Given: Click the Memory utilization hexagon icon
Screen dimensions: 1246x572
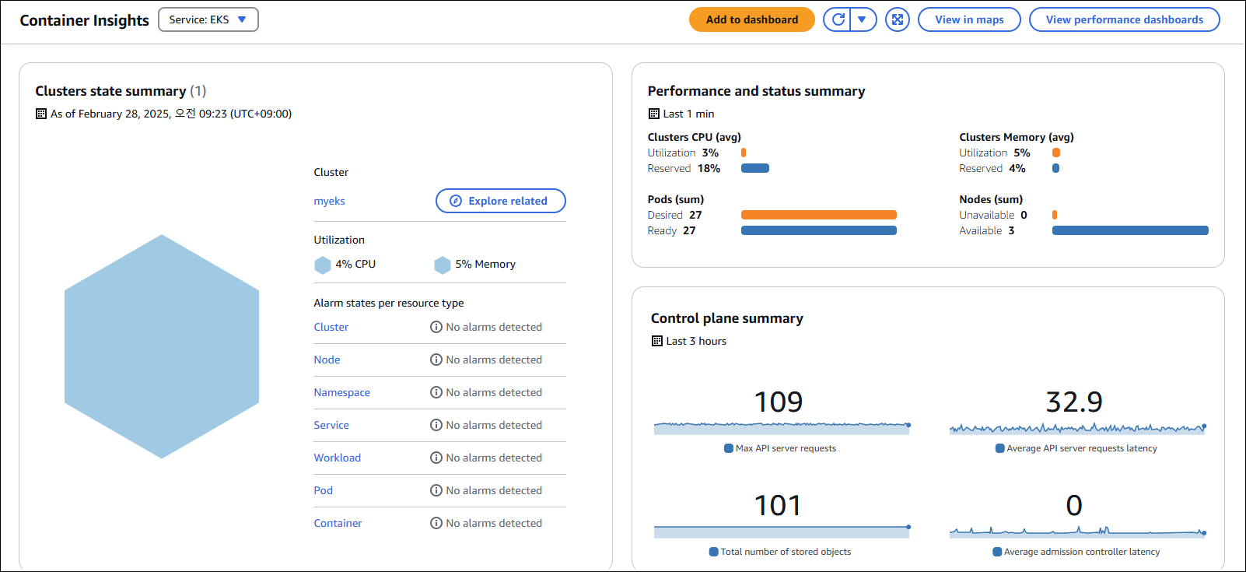Looking at the screenshot, I should pyautogui.click(x=443, y=265).
